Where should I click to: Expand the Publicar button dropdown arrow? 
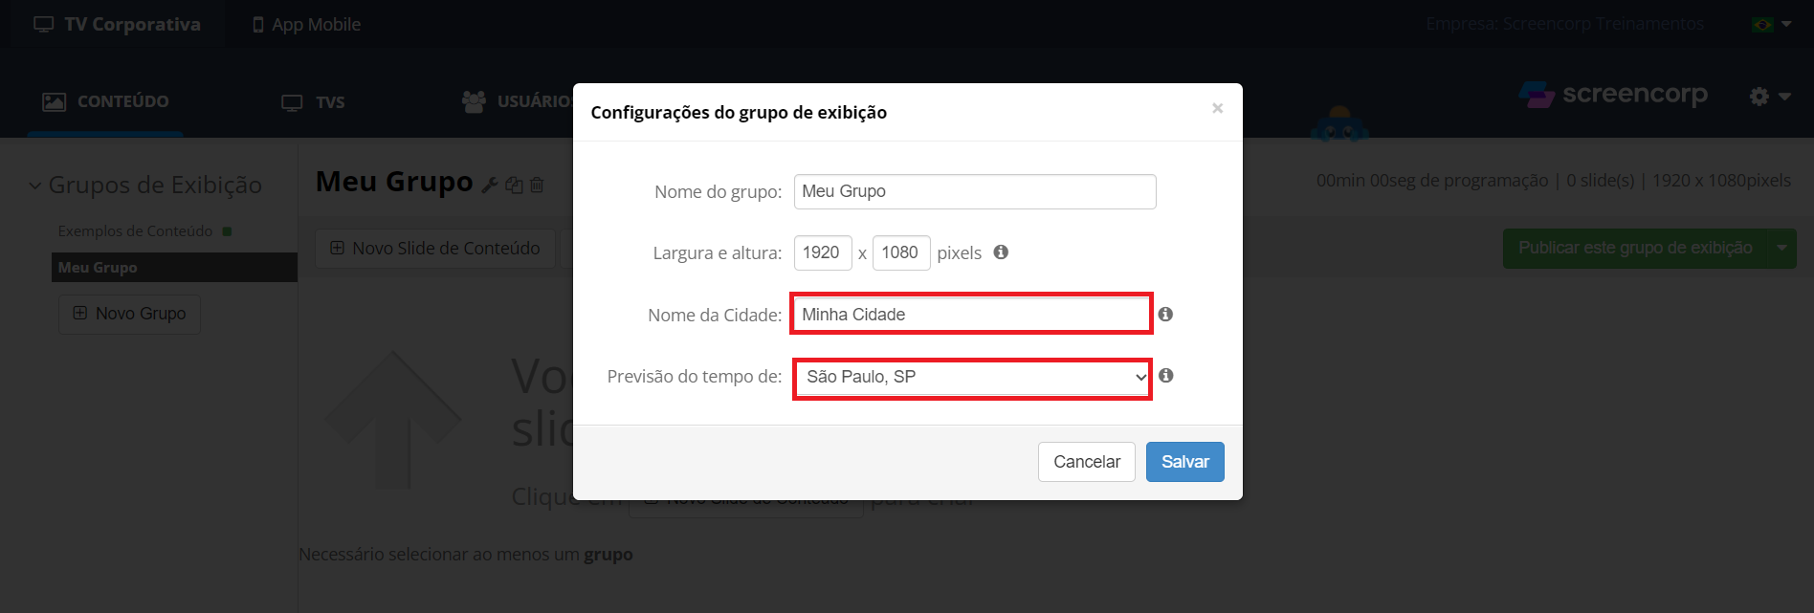point(1781,249)
